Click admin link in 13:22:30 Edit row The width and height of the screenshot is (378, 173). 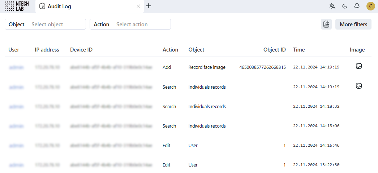(x=16, y=165)
